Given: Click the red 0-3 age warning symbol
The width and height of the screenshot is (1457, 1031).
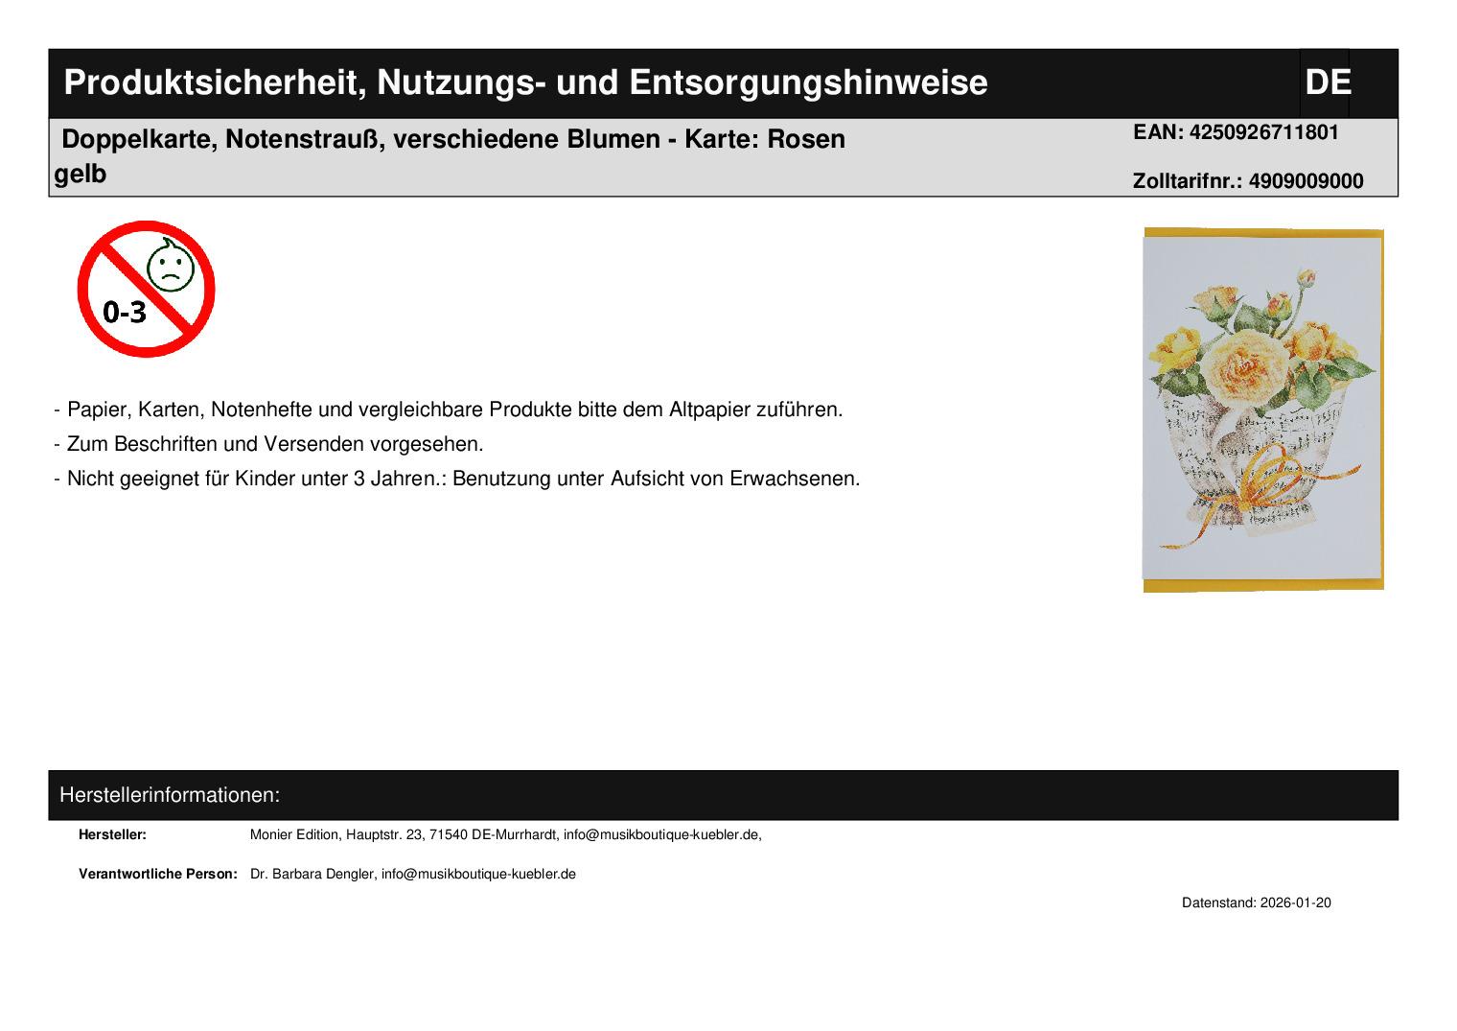Looking at the screenshot, I should [x=146, y=289].
